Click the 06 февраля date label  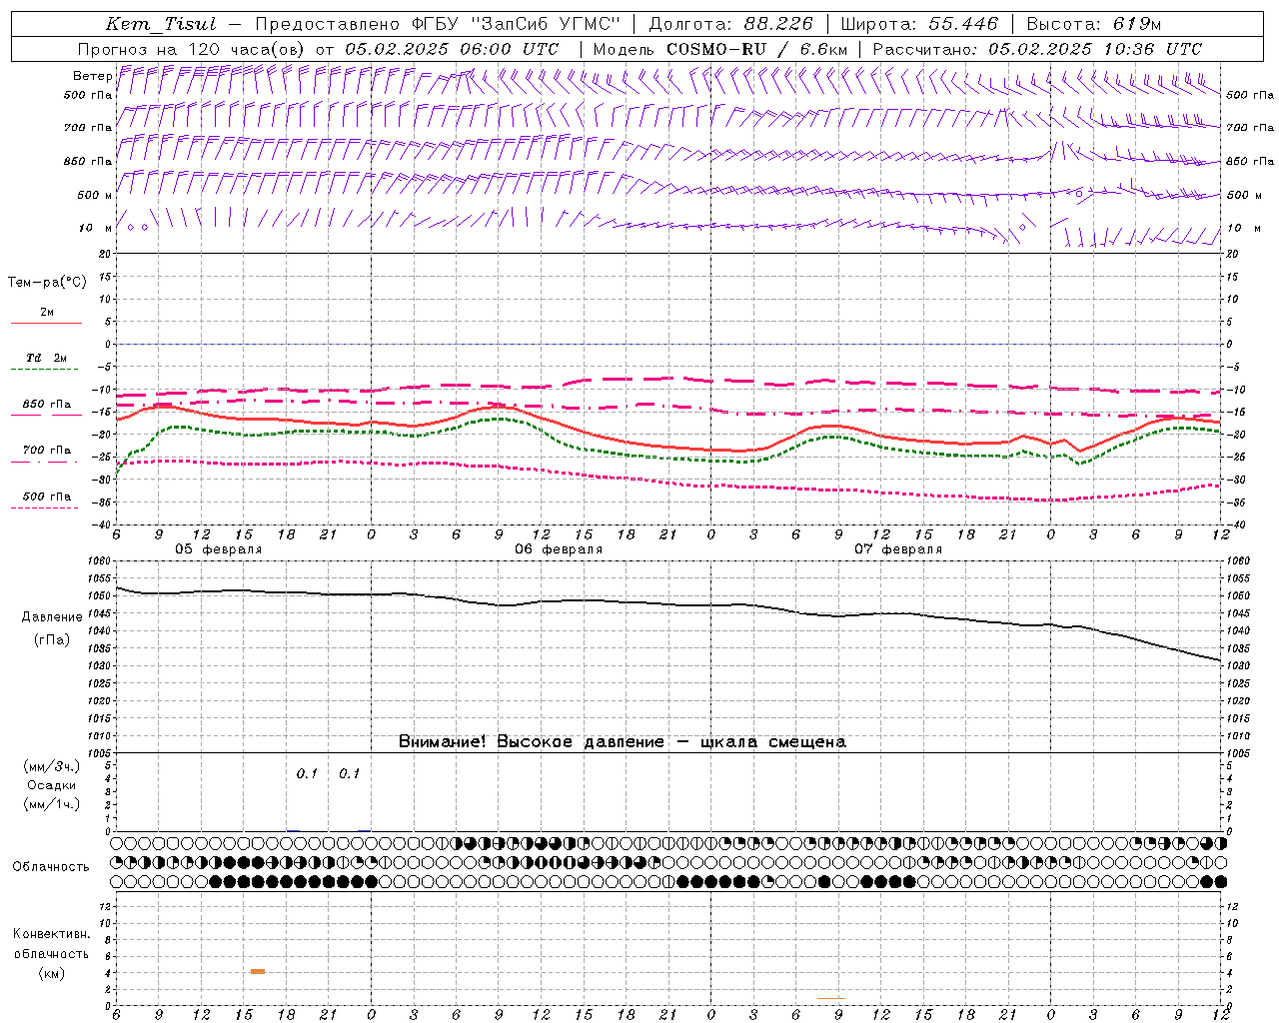click(x=559, y=549)
